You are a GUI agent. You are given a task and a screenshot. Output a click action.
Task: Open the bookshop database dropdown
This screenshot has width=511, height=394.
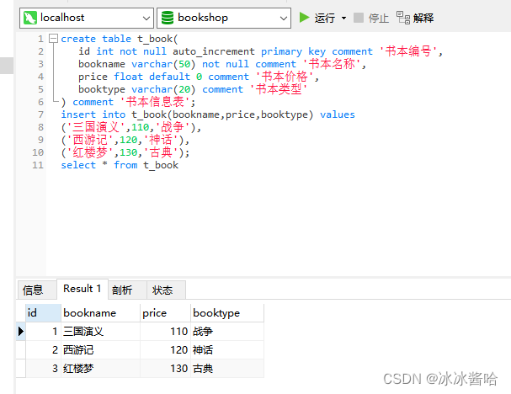[284, 19]
